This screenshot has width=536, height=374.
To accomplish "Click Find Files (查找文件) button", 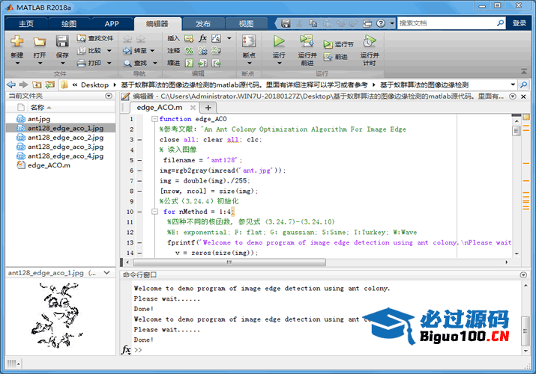I will (x=95, y=38).
